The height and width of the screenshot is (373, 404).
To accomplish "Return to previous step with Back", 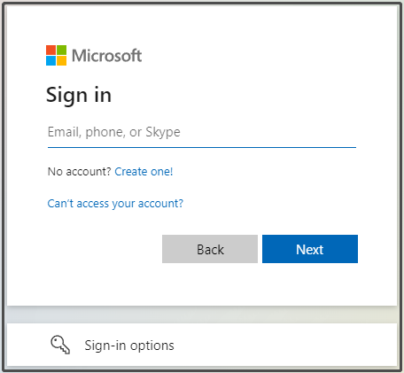I will pyautogui.click(x=210, y=249).
